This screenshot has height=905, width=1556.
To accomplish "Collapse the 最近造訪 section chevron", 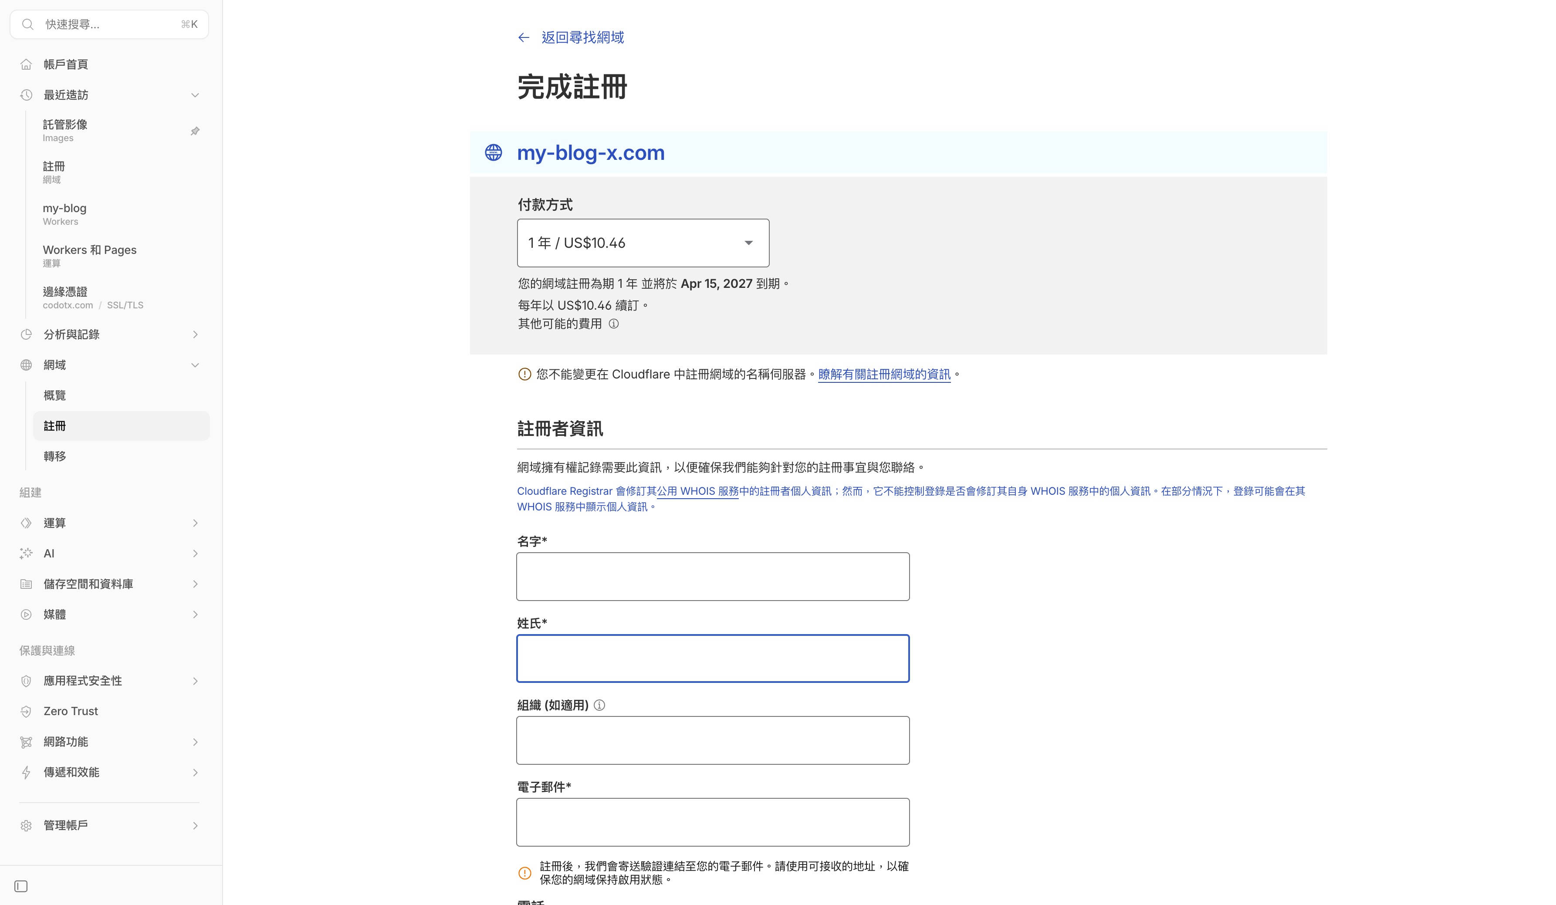I will [x=196, y=95].
